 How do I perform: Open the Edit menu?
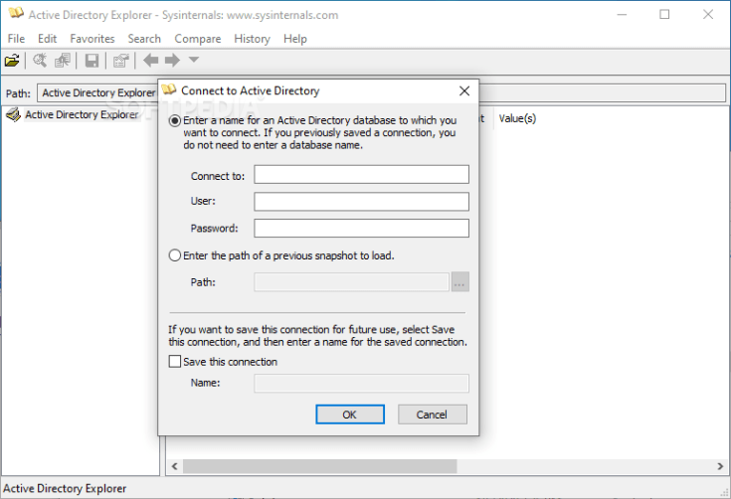47,39
